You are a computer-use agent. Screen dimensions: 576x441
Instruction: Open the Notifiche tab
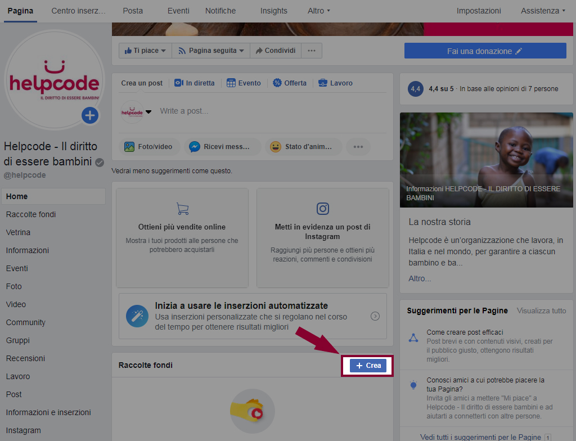point(220,11)
